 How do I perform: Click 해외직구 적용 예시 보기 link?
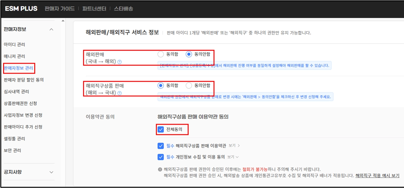coord(377,176)
